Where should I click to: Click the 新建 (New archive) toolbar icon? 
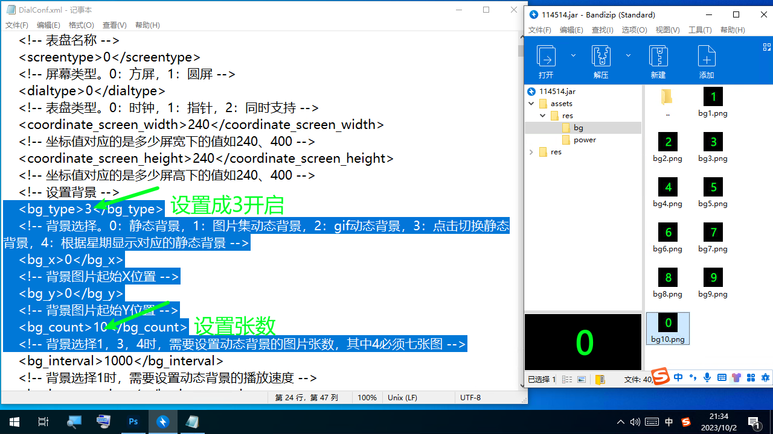pyautogui.click(x=658, y=61)
